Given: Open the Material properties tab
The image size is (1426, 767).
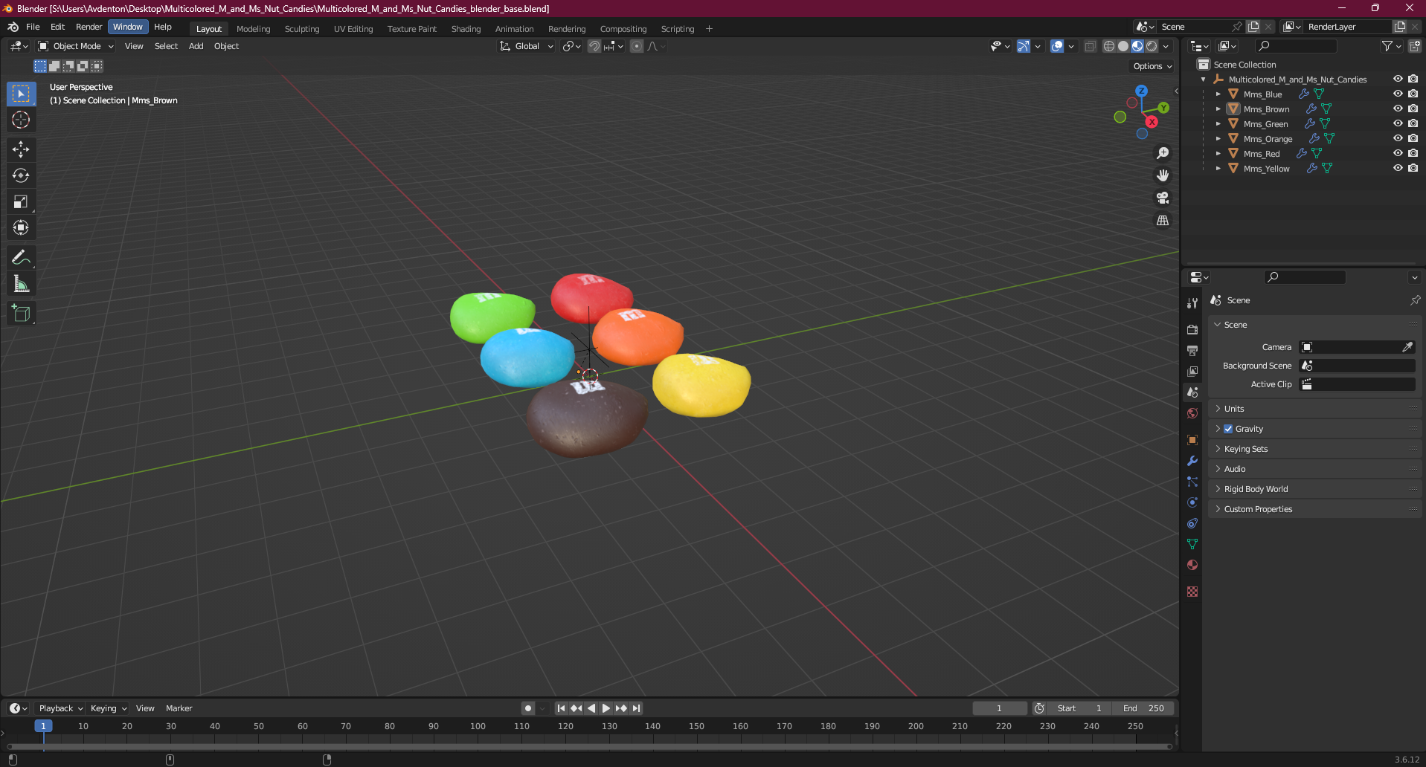Looking at the screenshot, I should [1192, 565].
